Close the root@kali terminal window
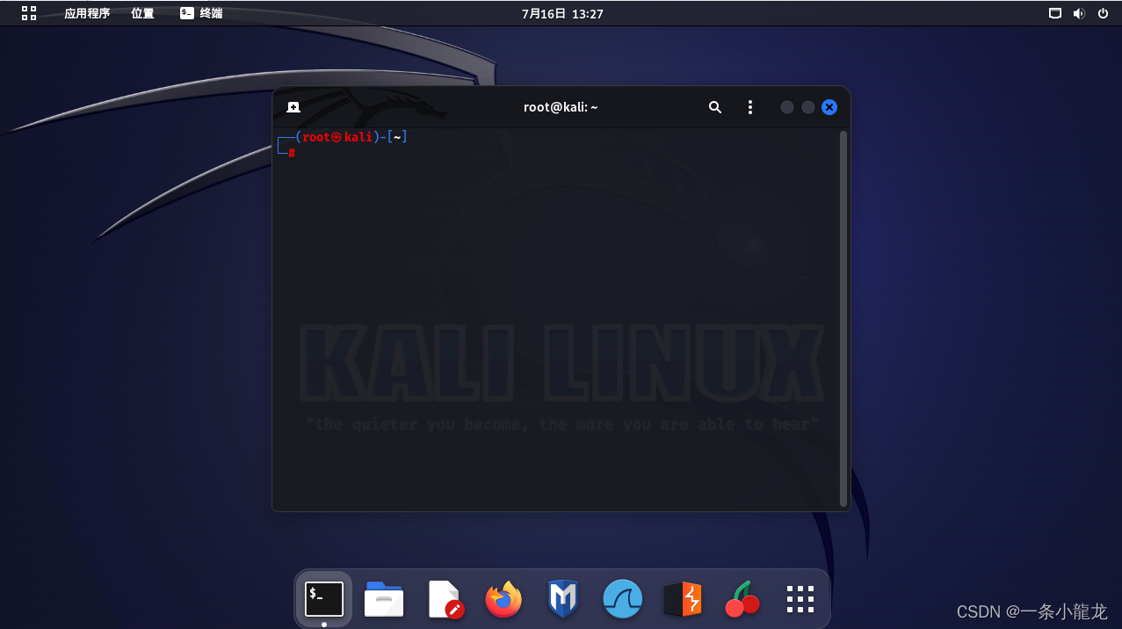Screen dimensions: 1122x629 tap(829, 107)
